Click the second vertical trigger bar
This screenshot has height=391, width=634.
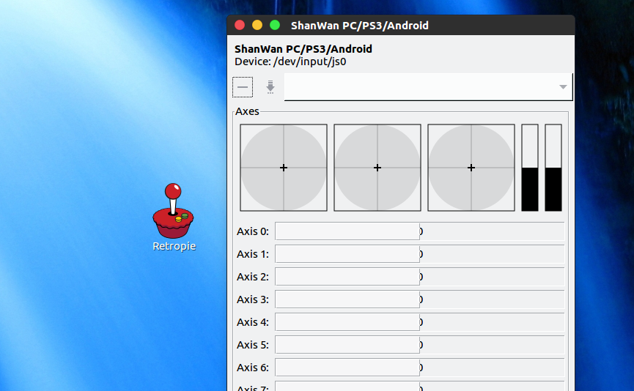553,168
